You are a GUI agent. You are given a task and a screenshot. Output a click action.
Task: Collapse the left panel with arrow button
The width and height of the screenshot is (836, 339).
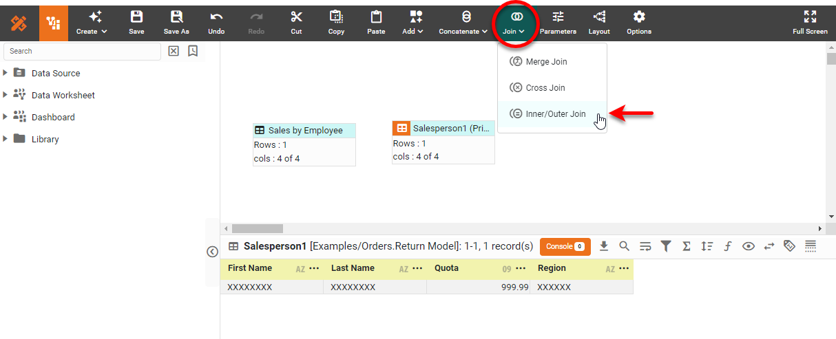tap(212, 252)
